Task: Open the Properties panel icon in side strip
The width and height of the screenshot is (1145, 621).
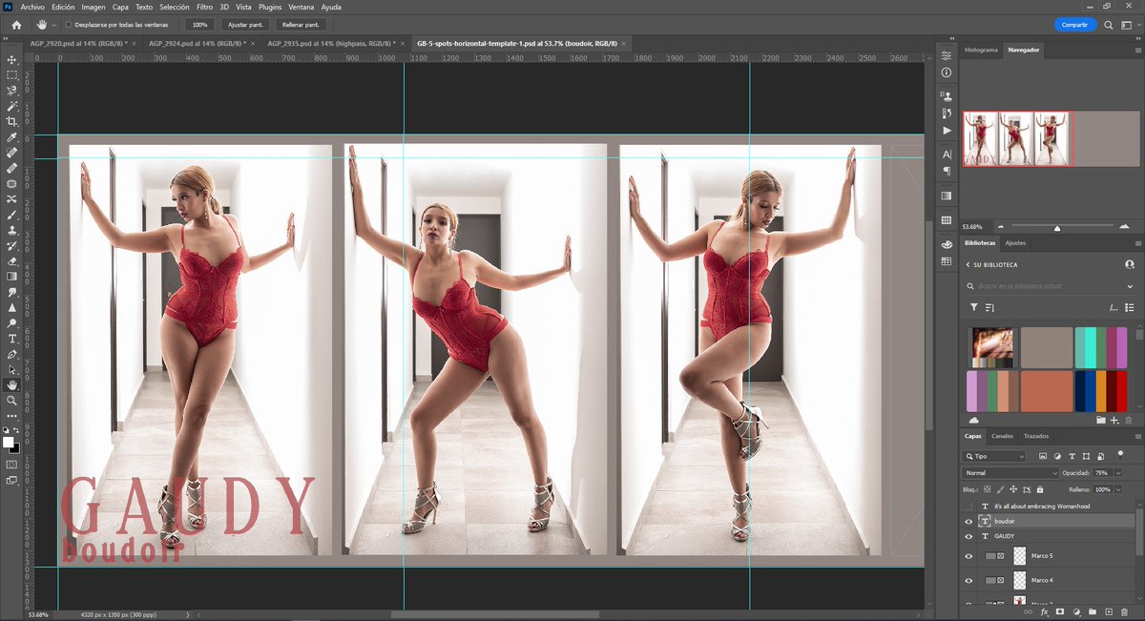Action: point(947,56)
